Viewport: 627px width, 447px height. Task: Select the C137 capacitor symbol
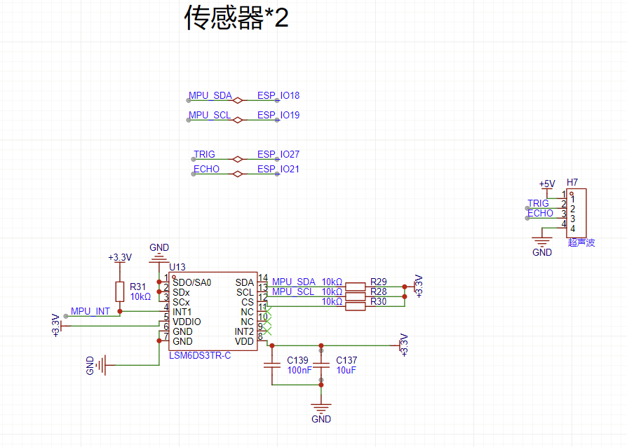click(x=321, y=365)
